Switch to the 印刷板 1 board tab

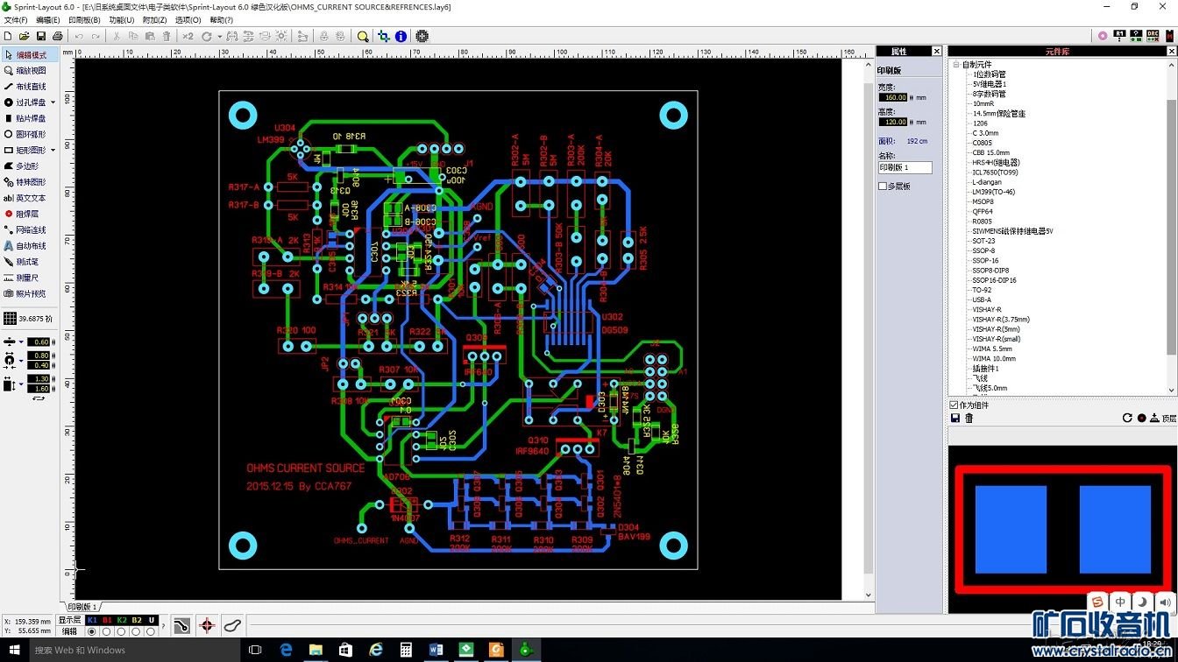pyautogui.click(x=83, y=606)
